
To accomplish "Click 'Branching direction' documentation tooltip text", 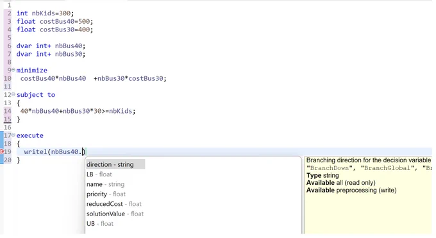I will coord(369,160).
